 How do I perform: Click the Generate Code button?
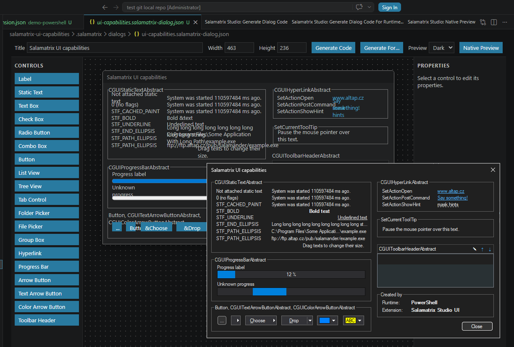(x=333, y=48)
